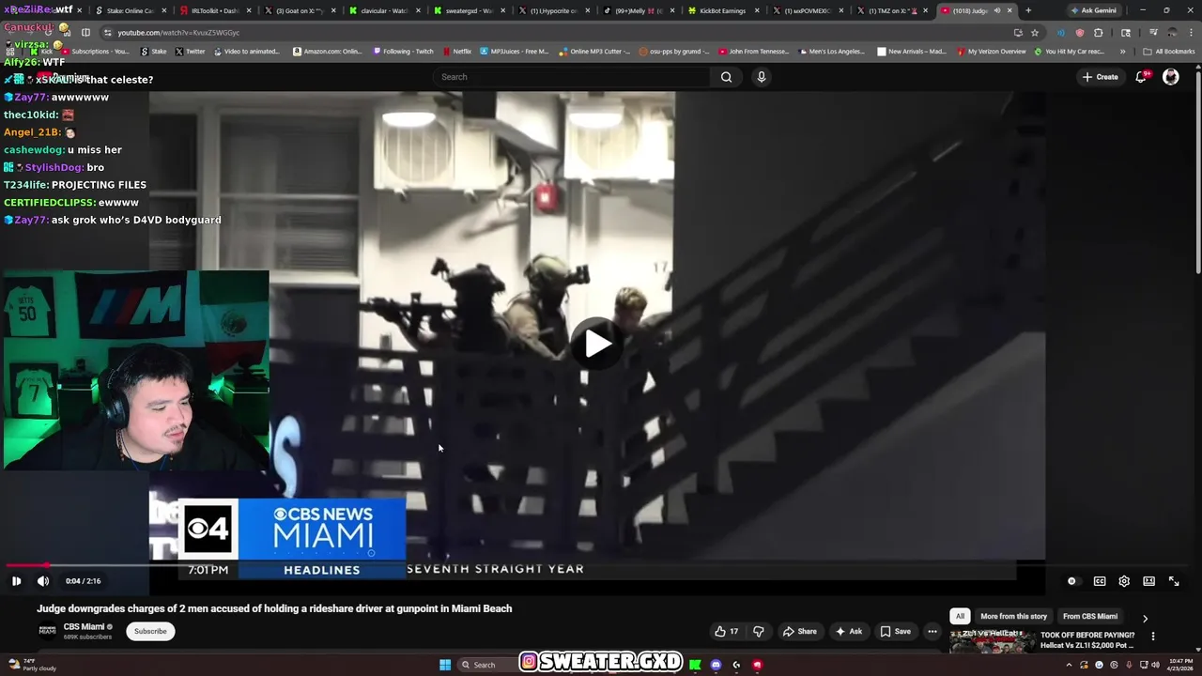Image resolution: width=1202 pixels, height=676 pixels.
Task: Click the YouTube address bar URL
Action: click(x=178, y=32)
